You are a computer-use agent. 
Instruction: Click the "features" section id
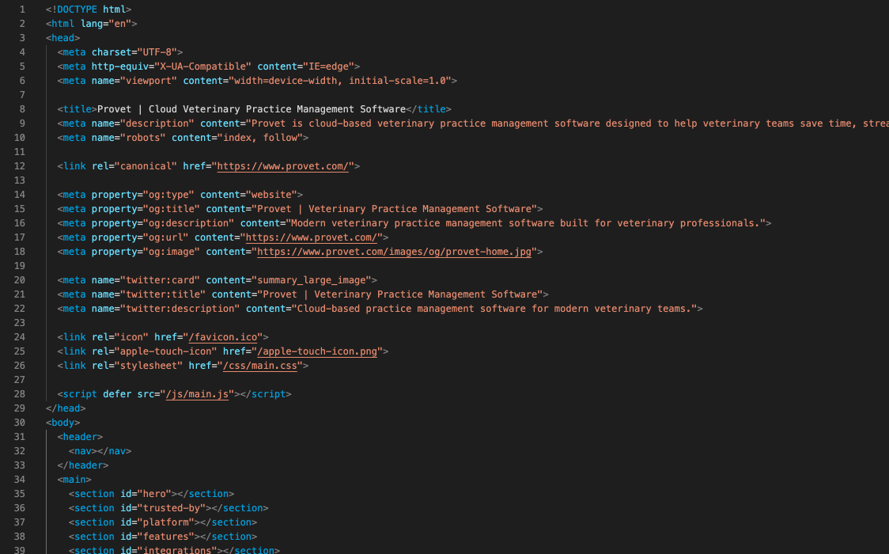click(165, 537)
